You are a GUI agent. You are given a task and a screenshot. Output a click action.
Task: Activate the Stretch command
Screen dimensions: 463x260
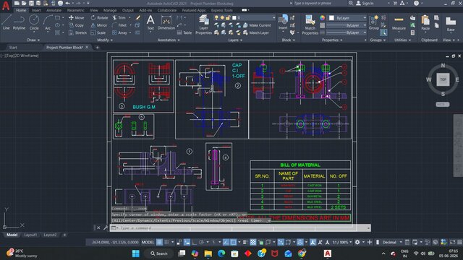pos(77,32)
